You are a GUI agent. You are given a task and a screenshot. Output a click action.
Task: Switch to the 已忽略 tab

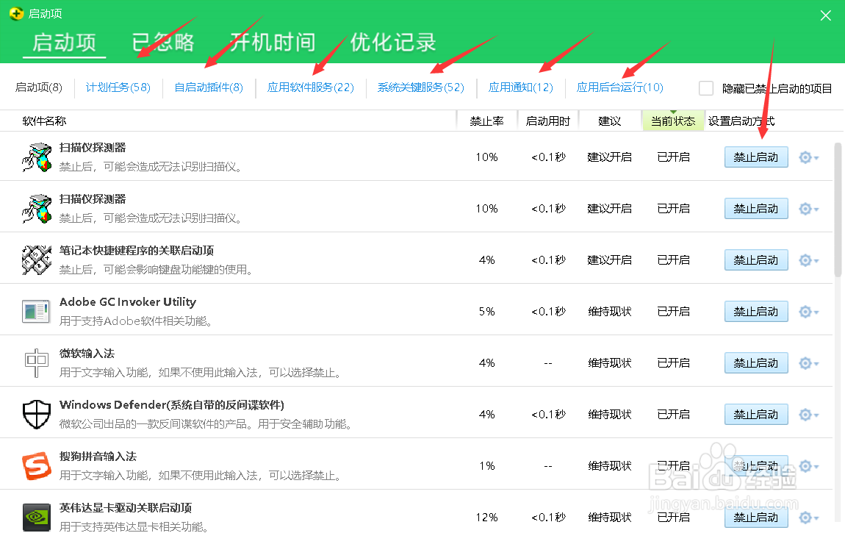click(x=162, y=43)
